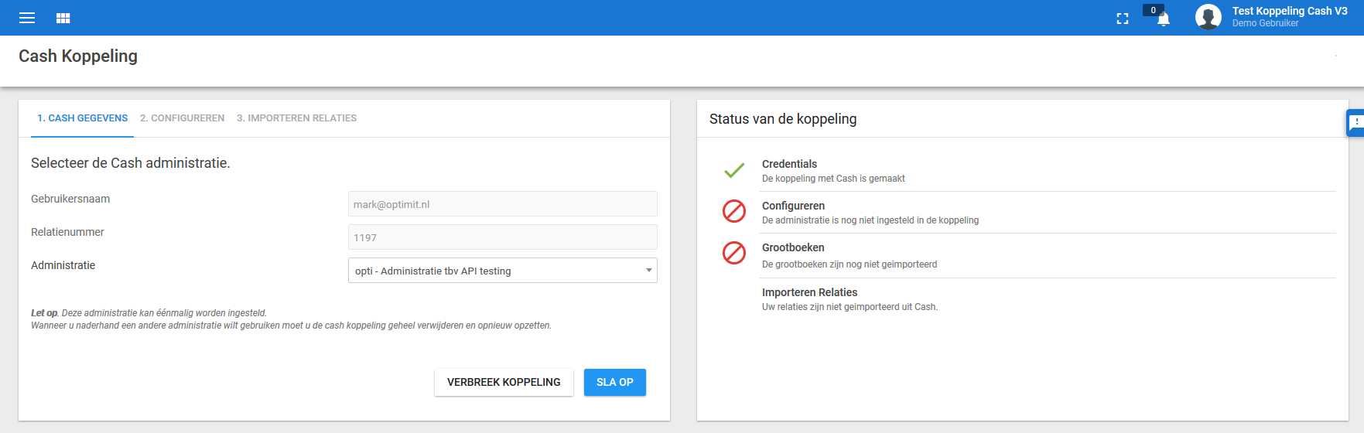Switch to the 1. Cash Gegevens tab
This screenshot has height=433, width=1364.
83,118
